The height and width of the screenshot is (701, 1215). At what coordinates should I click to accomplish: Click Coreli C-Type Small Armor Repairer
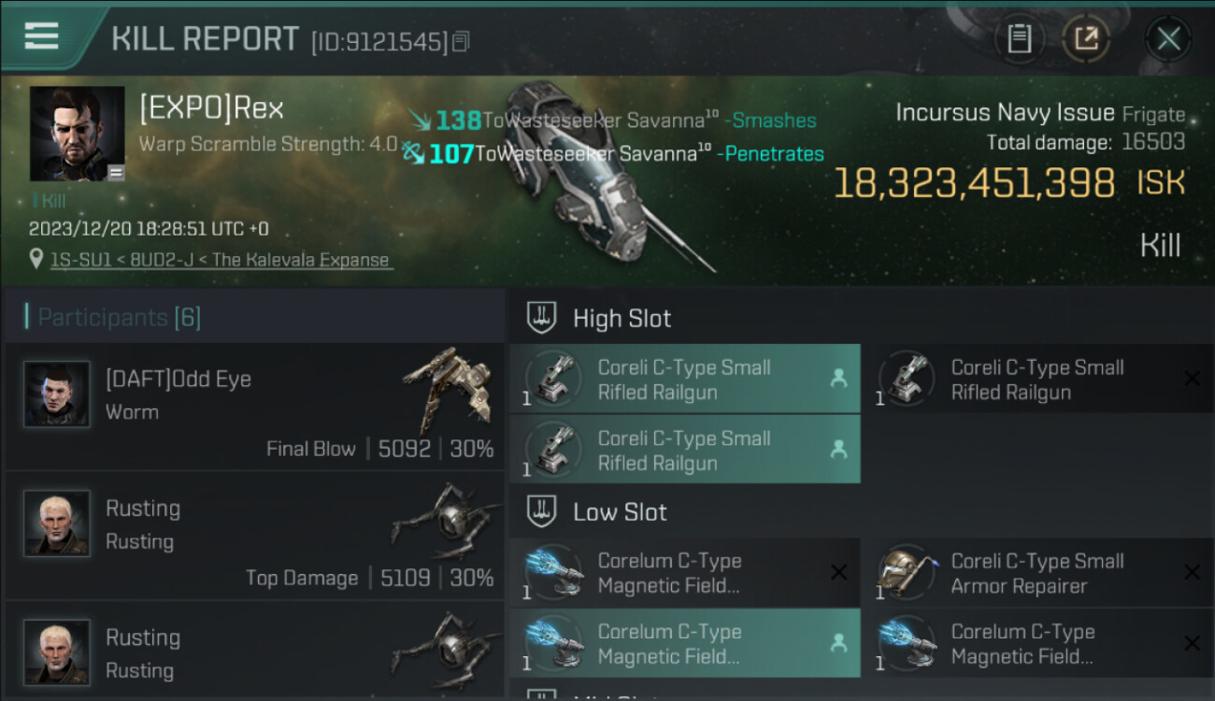[x=1038, y=573]
